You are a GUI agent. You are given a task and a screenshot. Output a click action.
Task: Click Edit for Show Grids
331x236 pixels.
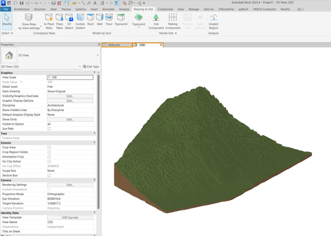[70, 119]
